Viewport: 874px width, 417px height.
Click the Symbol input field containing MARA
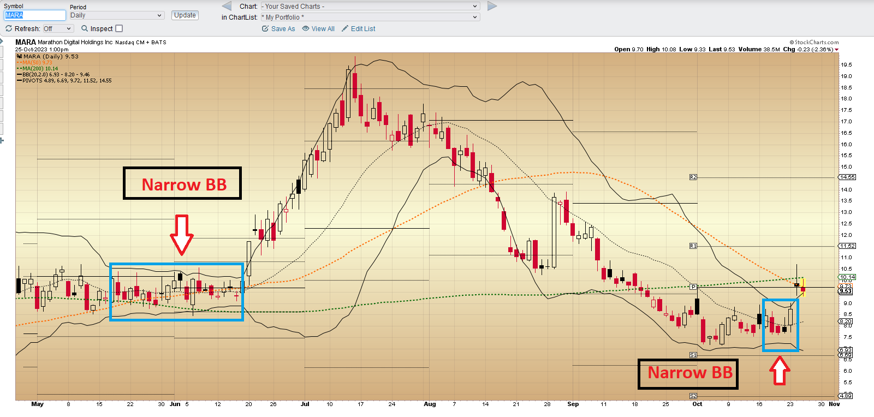(x=35, y=15)
